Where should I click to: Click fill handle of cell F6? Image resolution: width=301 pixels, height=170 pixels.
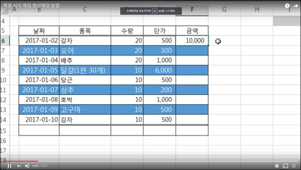208,46
